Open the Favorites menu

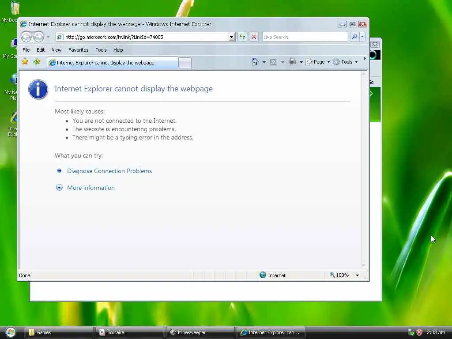[x=79, y=50]
